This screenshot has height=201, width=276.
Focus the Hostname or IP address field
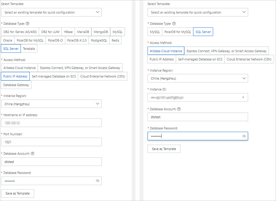51,123
